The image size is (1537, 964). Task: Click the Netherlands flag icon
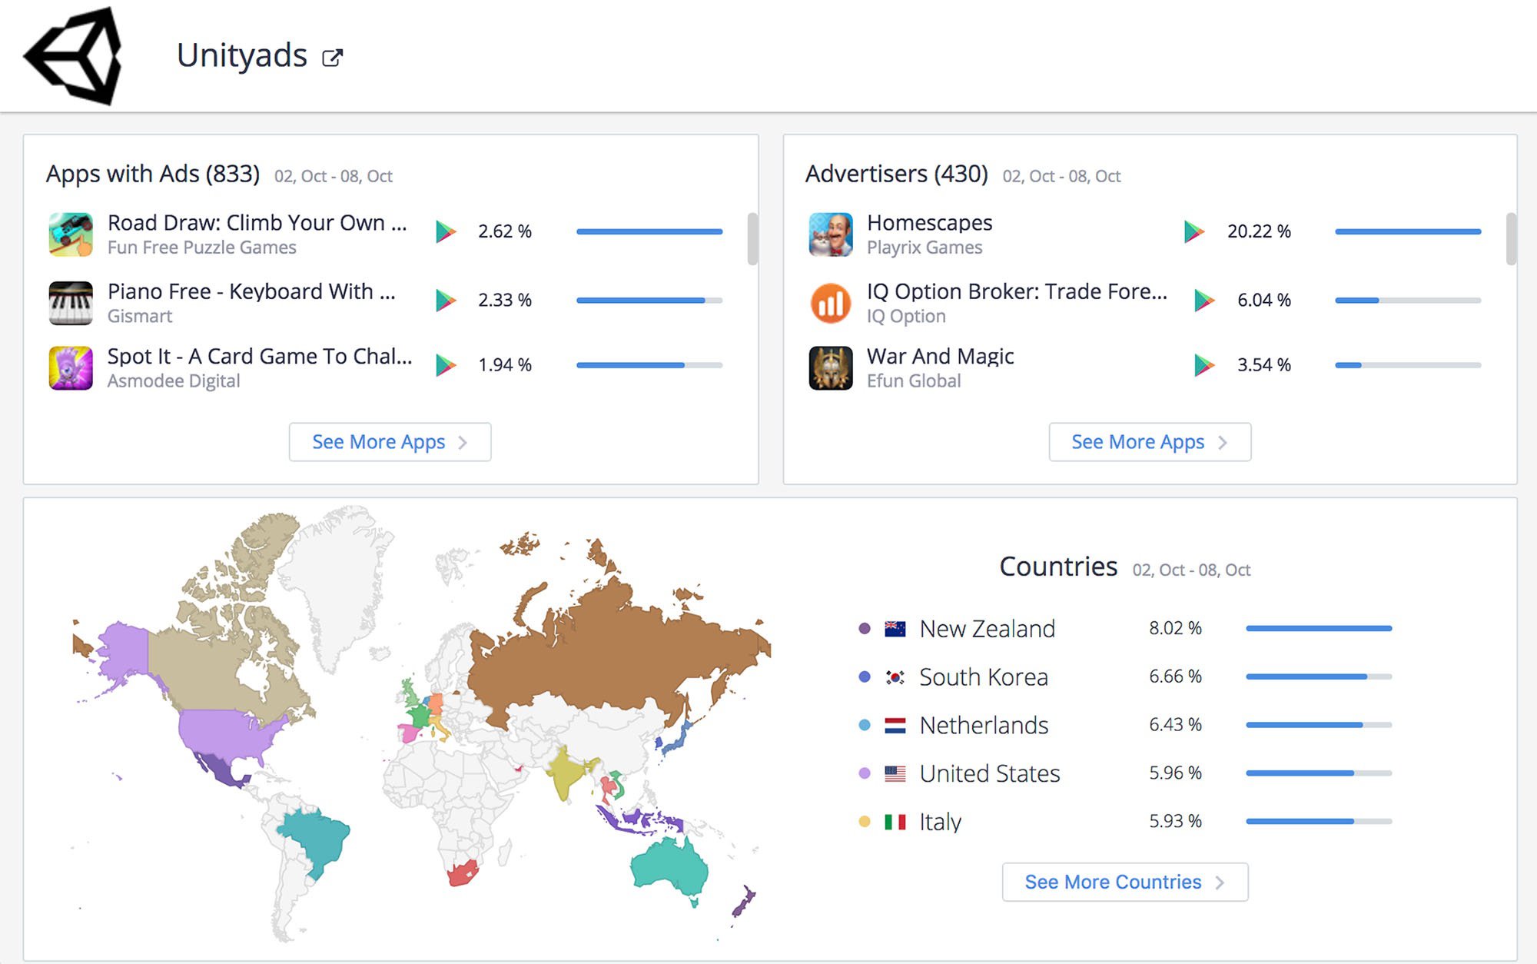point(895,726)
